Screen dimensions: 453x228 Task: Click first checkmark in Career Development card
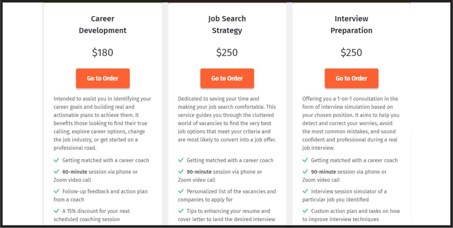pos(56,160)
